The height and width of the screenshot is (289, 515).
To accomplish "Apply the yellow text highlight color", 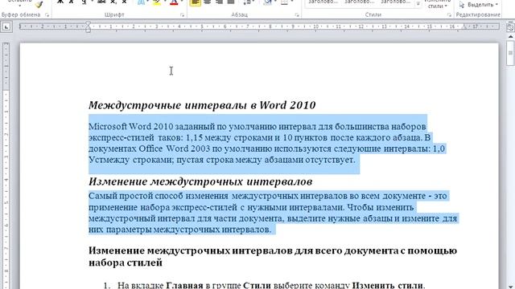I will (x=157, y=2).
